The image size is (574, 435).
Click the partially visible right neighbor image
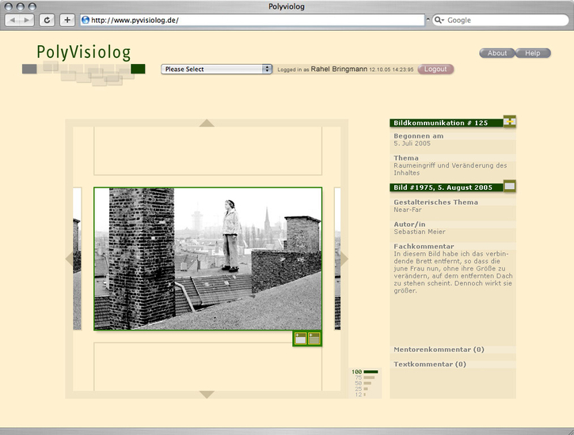337,259
